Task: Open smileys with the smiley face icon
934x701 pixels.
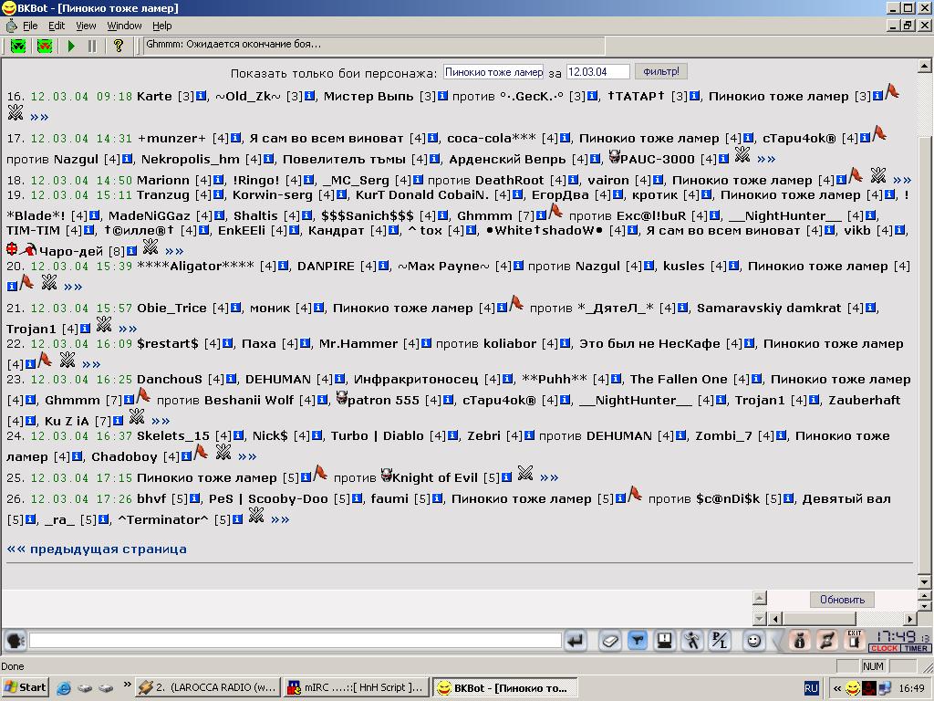Action: [x=753, y=642]
